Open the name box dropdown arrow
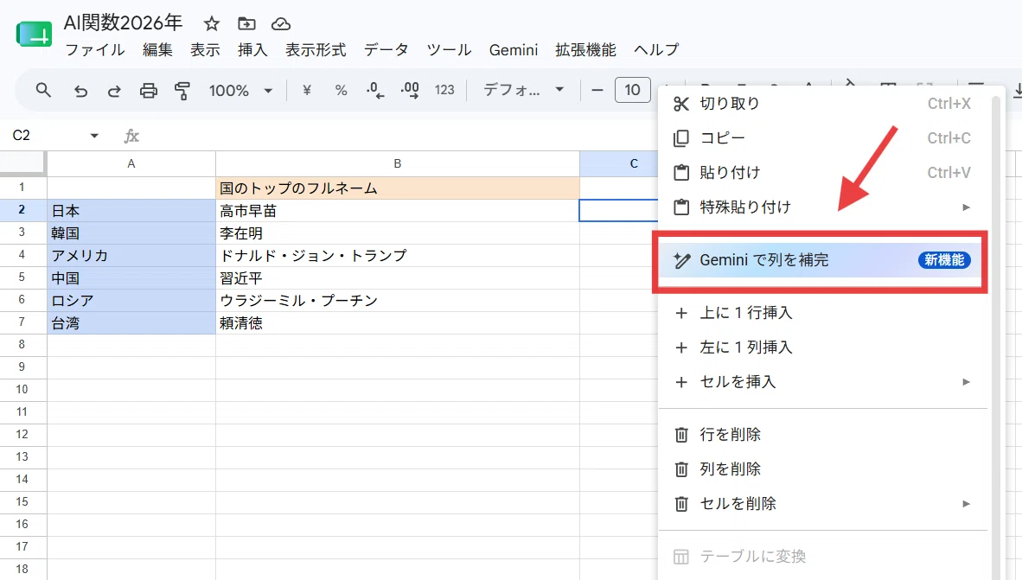Viewport: 1022px width, 580px height. pyautogui.click(x=94, y=136)
